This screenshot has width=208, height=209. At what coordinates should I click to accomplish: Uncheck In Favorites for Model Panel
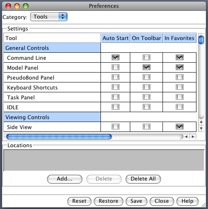[179, 67]
